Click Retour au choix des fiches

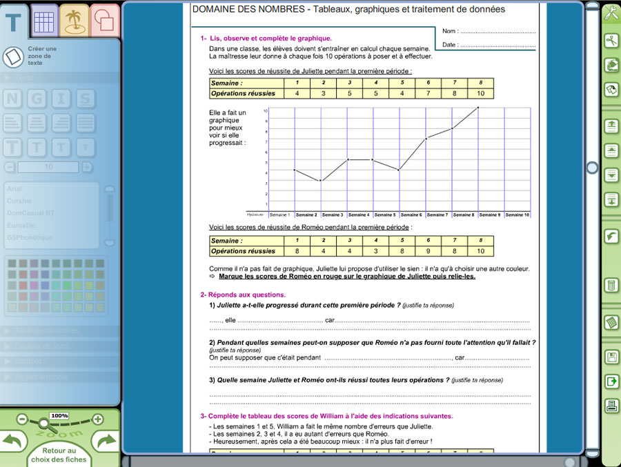point(59,455)
